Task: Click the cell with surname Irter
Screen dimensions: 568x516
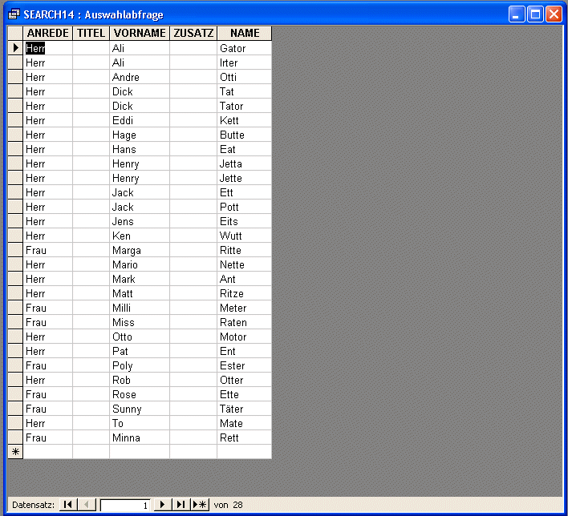Action: pyautogui.click(x=245, y=62)
